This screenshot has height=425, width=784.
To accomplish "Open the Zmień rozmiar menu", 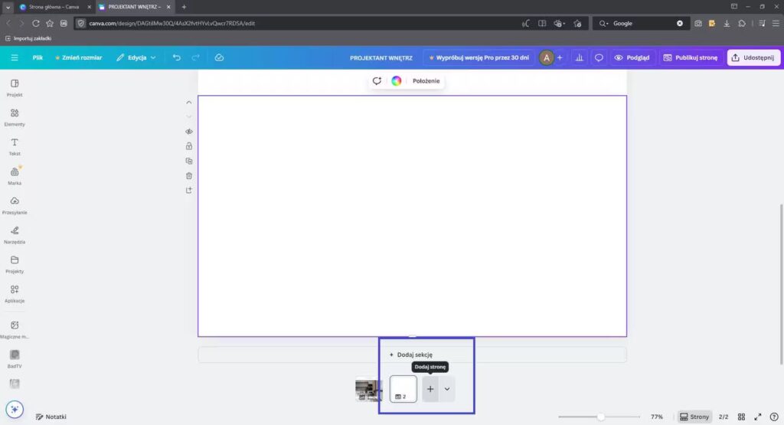I will [x=79, y=57].
